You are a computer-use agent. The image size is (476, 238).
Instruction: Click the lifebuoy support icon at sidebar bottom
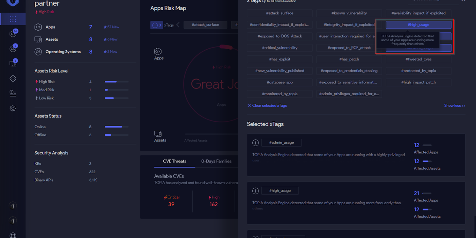point(13,235)
